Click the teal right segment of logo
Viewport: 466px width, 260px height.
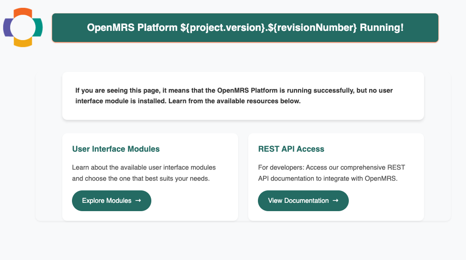[39, 28]
